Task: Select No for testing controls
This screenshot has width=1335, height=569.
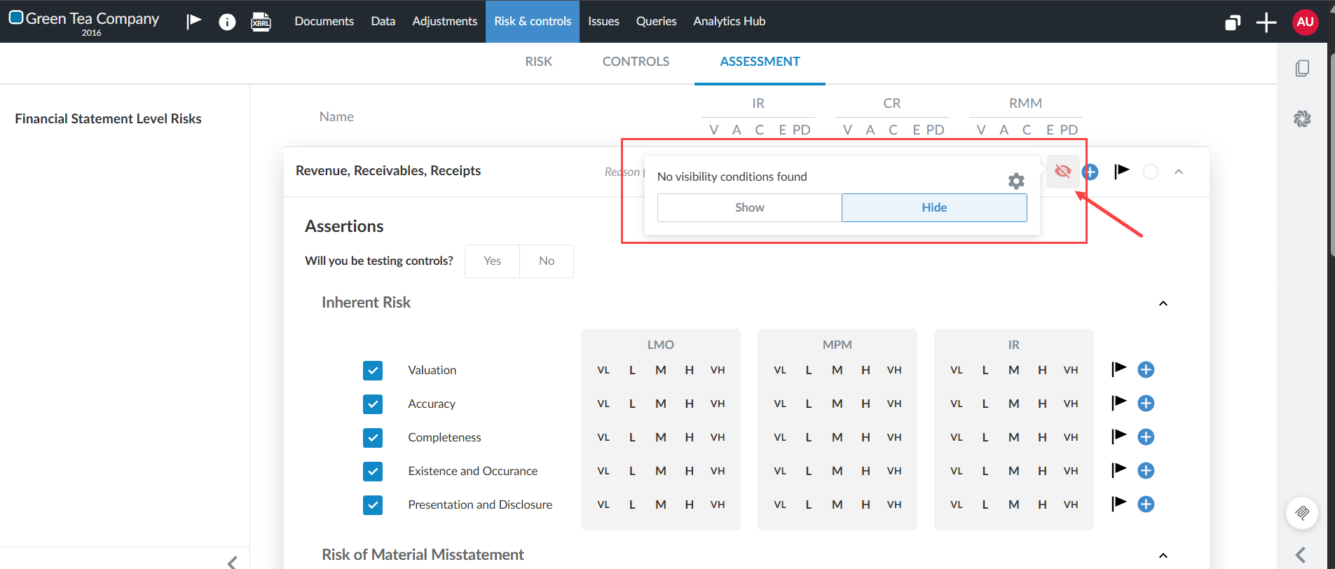Action: [x=547, y=261]
